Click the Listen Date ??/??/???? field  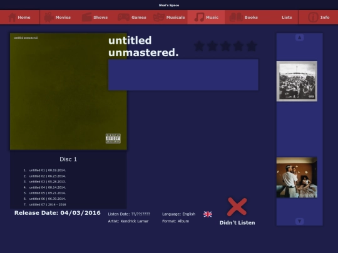[129, 214]
